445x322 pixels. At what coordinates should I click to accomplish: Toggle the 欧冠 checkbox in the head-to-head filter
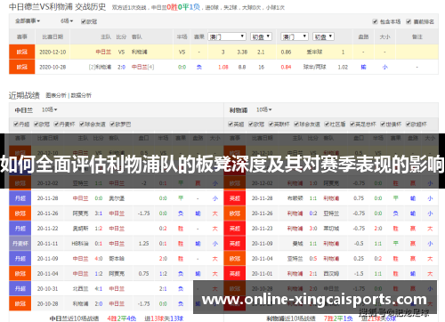click(84, 21)
